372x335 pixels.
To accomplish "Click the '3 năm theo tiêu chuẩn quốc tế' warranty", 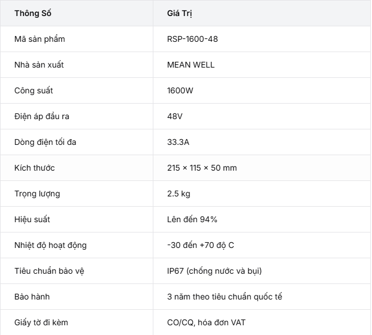I will coord(224,297).
